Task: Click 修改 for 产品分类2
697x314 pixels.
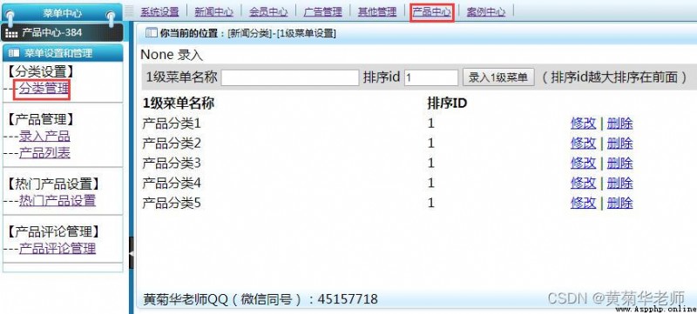Action: (x=583, y=144)
